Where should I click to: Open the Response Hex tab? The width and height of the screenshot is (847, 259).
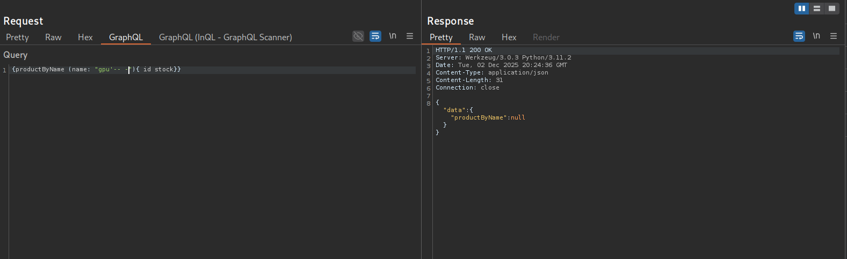tap(509, 37)
